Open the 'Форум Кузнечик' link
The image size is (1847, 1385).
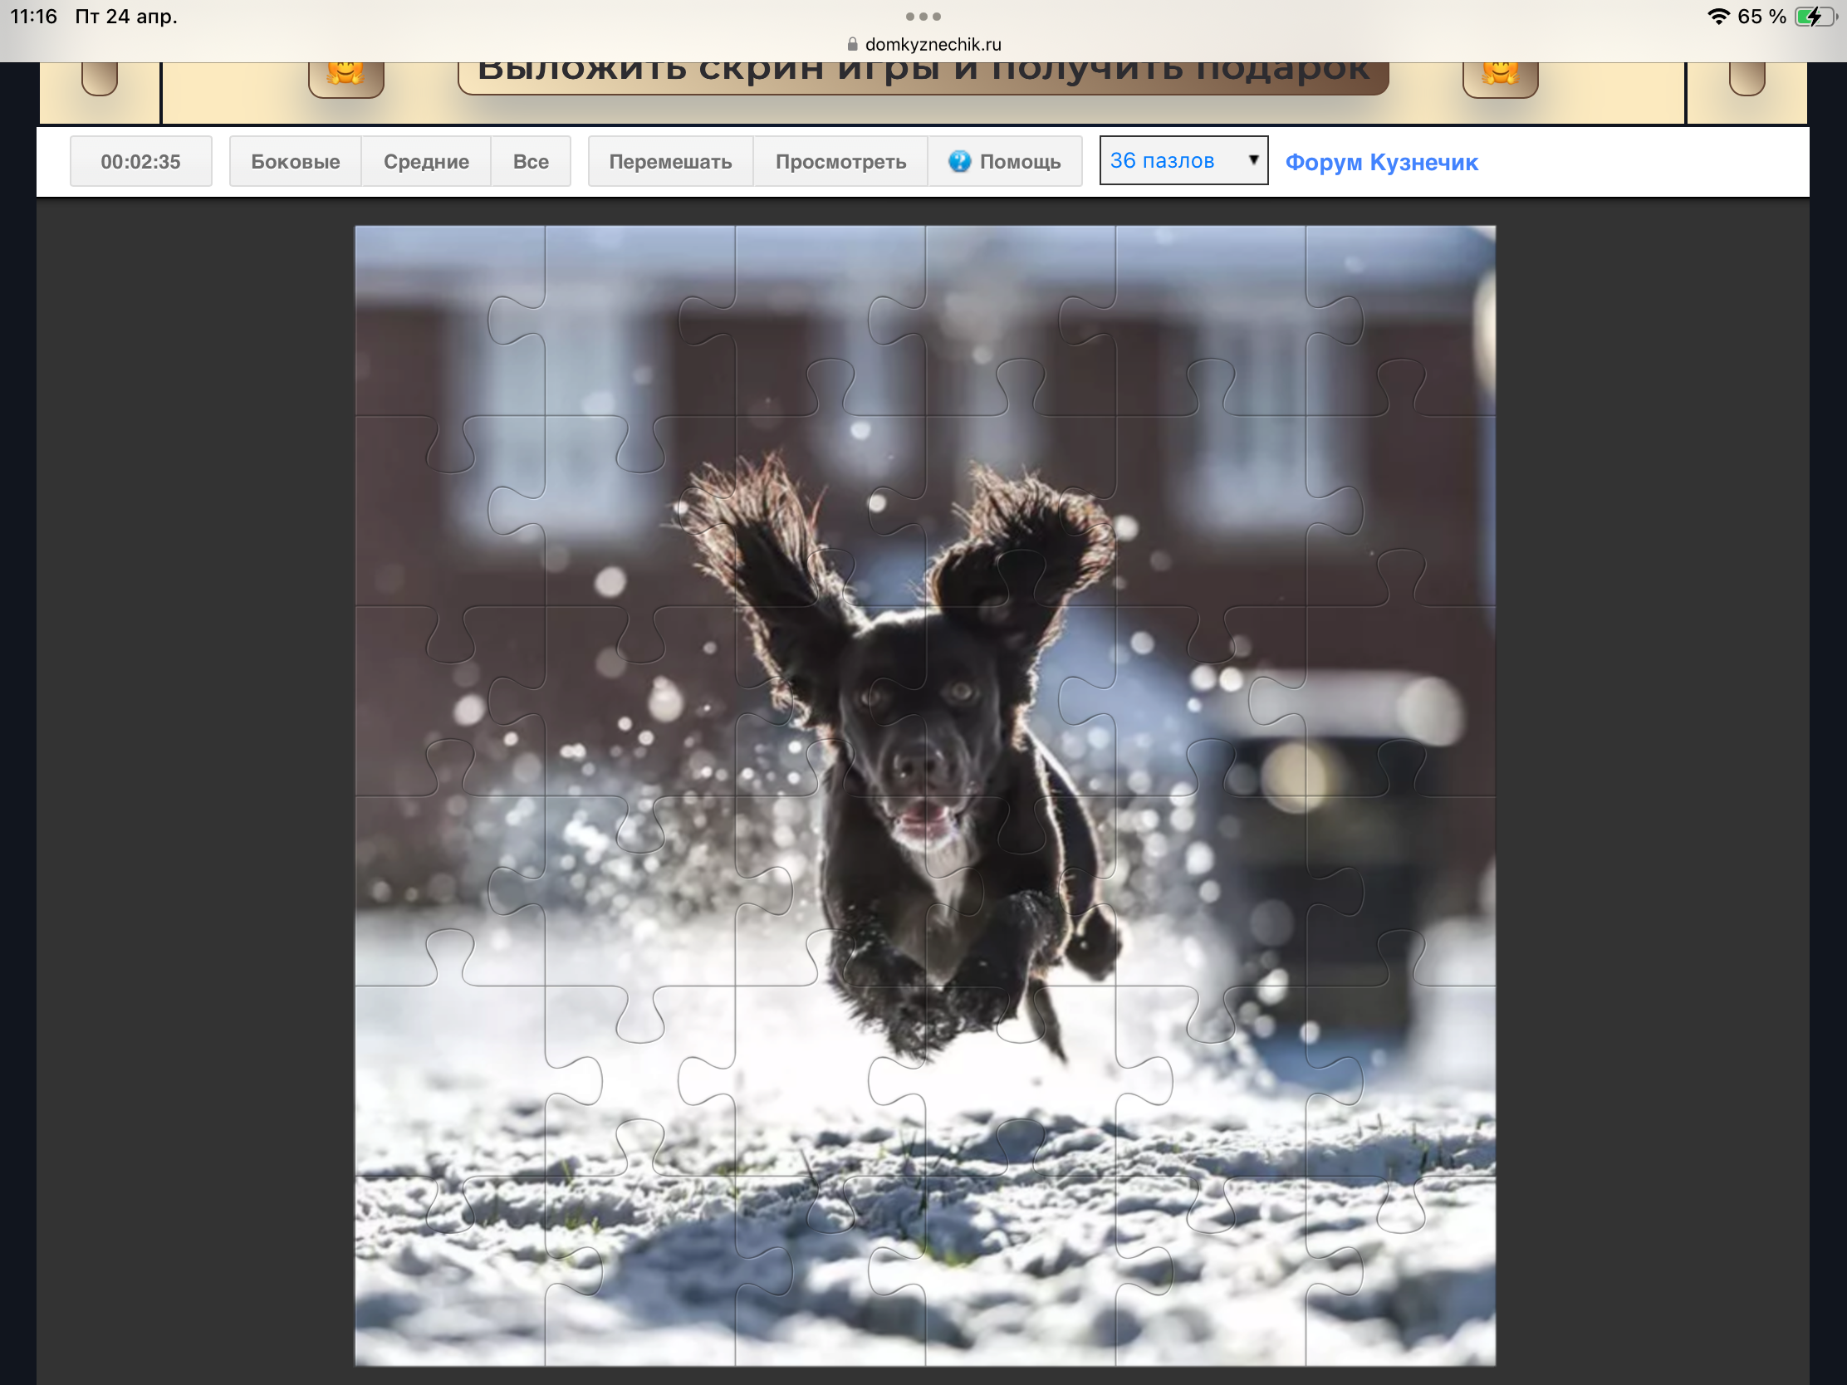[1381, 162]
